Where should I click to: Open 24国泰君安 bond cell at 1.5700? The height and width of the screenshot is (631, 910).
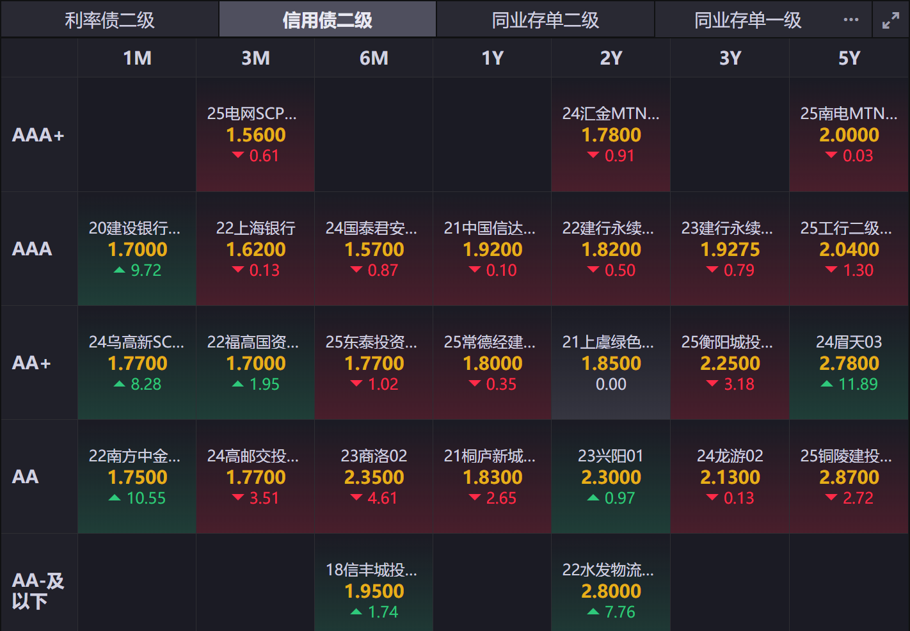(x=374, y=249)
